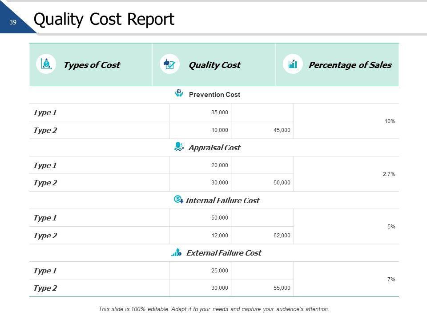Screen dimensions: 427x320
Task: Click the Percentage of Sales header text
Action: 350,65
